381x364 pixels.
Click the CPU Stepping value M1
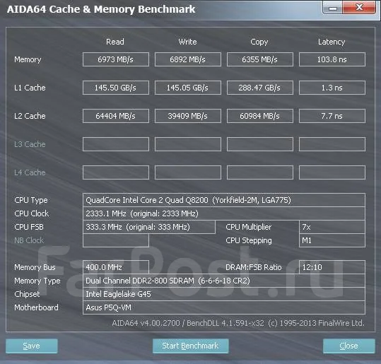(x=332, y=240)
